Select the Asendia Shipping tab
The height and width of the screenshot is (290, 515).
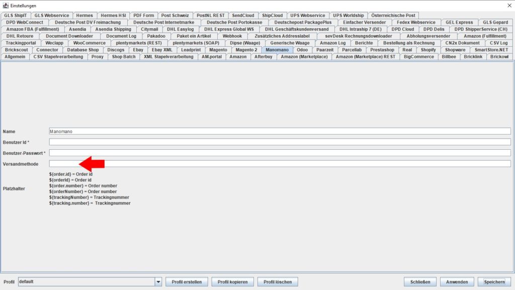[x=113, y=29]
